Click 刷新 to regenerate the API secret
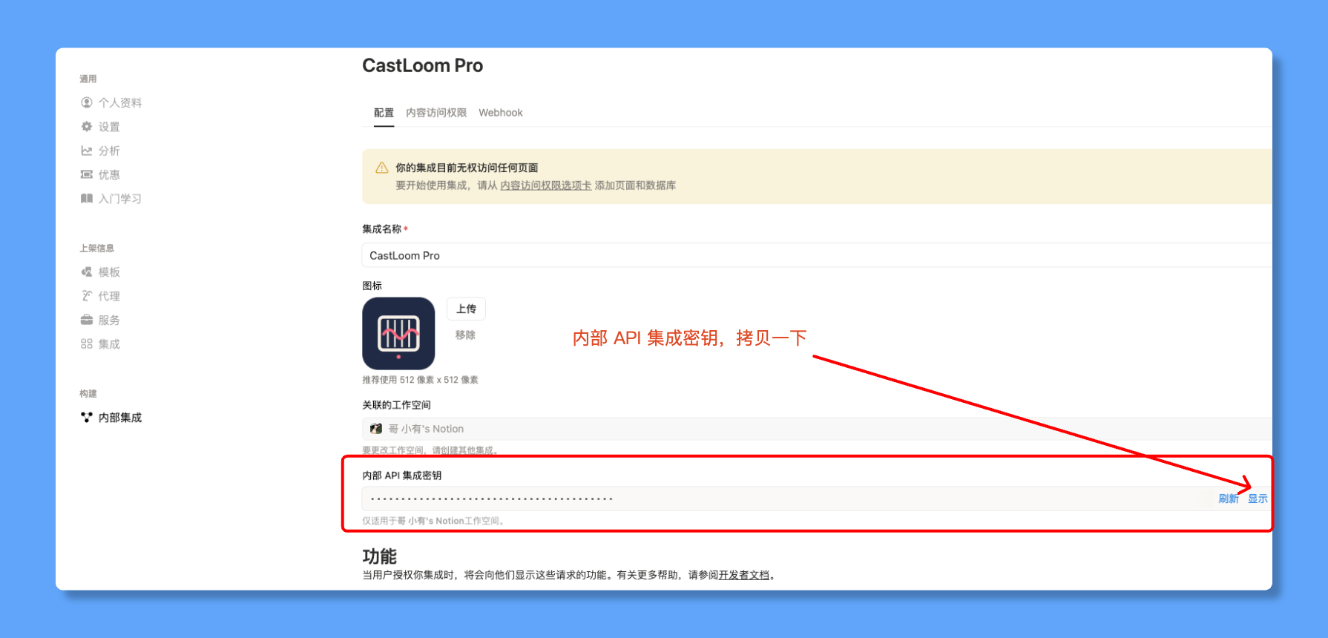The image size is (1328, 638). tap(1229, 499)
